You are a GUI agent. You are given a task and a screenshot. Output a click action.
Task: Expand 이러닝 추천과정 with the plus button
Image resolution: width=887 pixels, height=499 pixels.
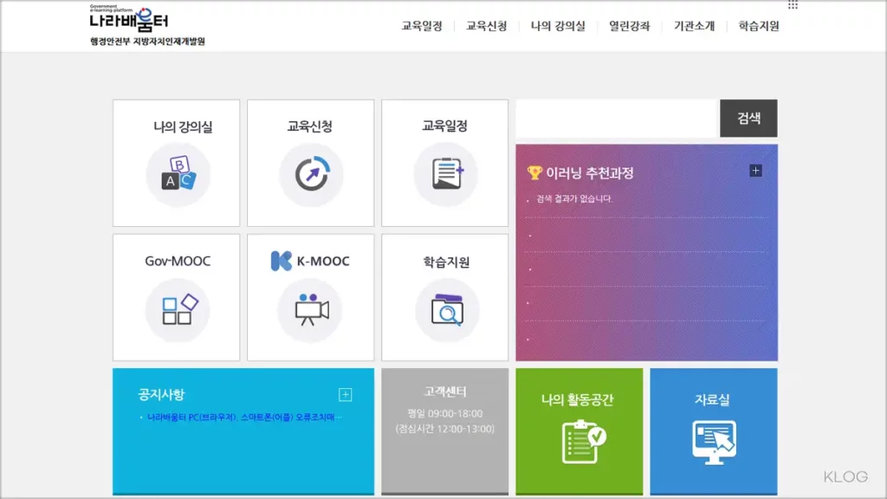click(755, 171)
